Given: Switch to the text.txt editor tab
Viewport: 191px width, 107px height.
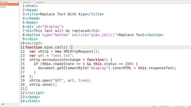Looking at the screenshot, I should coord(39,2).
